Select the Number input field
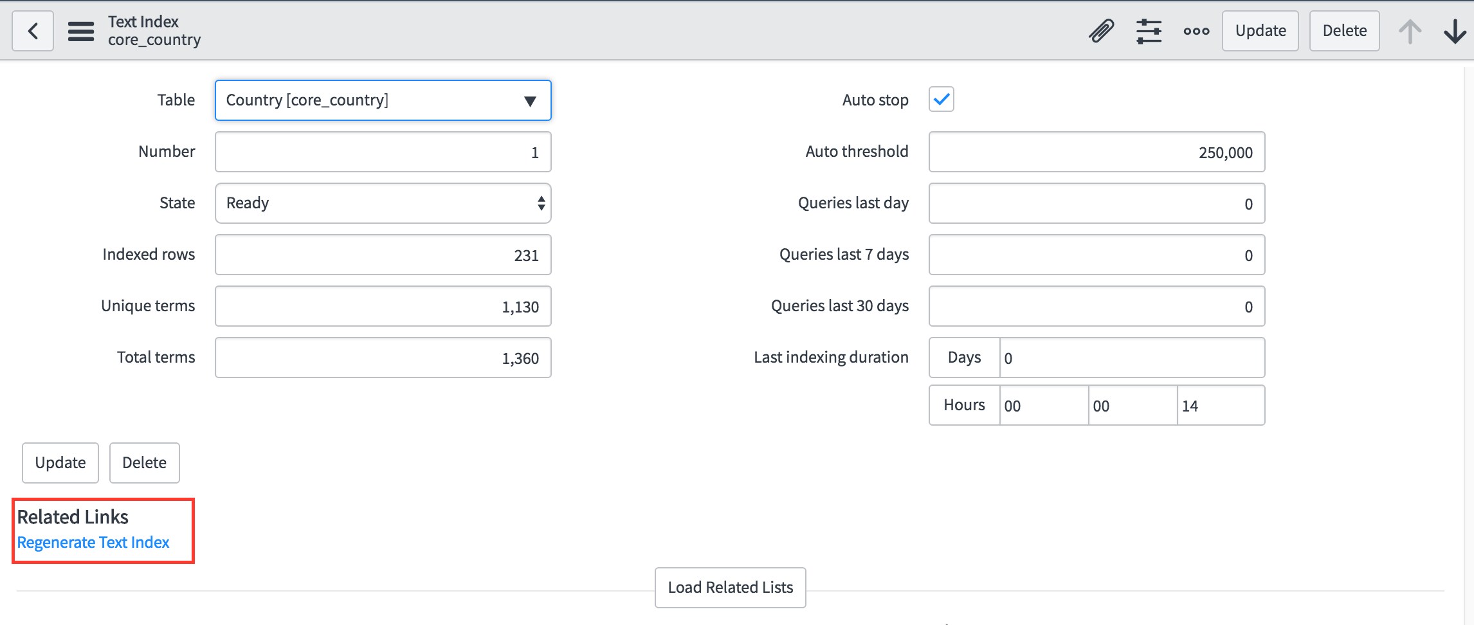Screen dimensions: 1474x625 click(383, 152)
